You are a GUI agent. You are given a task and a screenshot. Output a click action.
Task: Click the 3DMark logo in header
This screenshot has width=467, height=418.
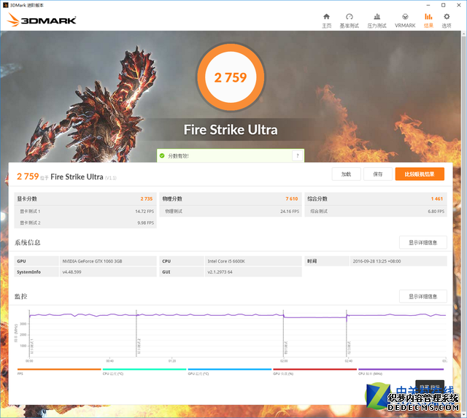point(42,20)
